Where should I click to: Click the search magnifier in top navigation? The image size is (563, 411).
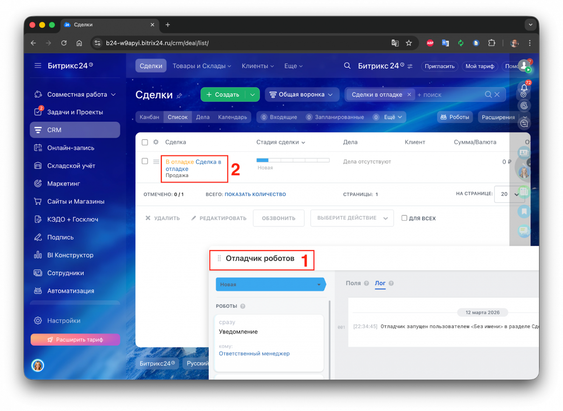[x=347, y=66]
